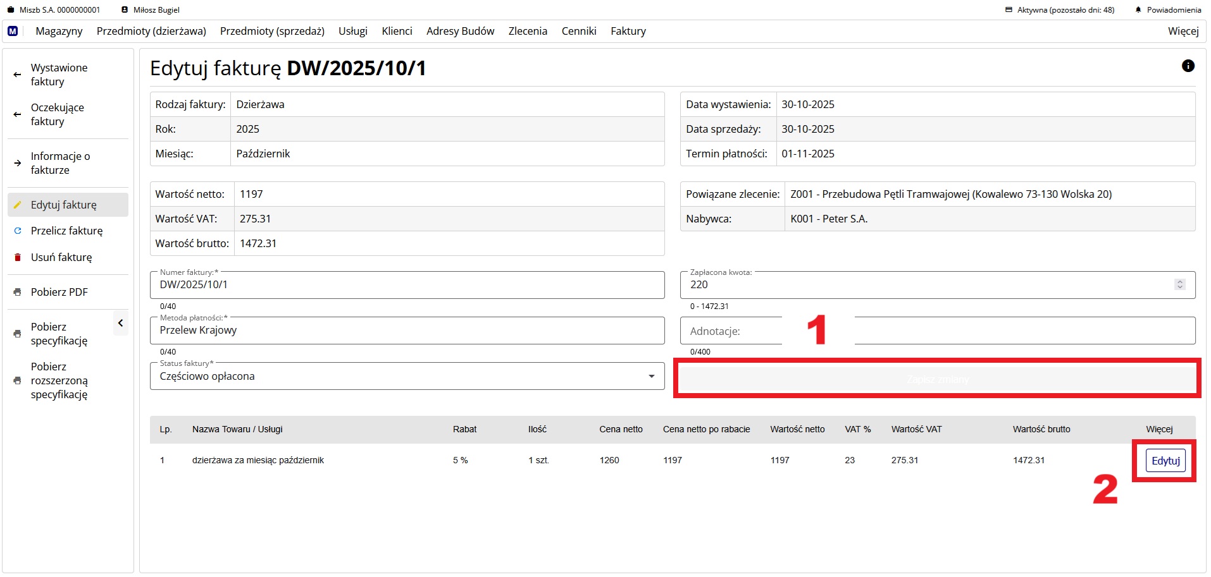Click the Zapisz zmiany button
Screen dimensions: 1211x577
937,379
